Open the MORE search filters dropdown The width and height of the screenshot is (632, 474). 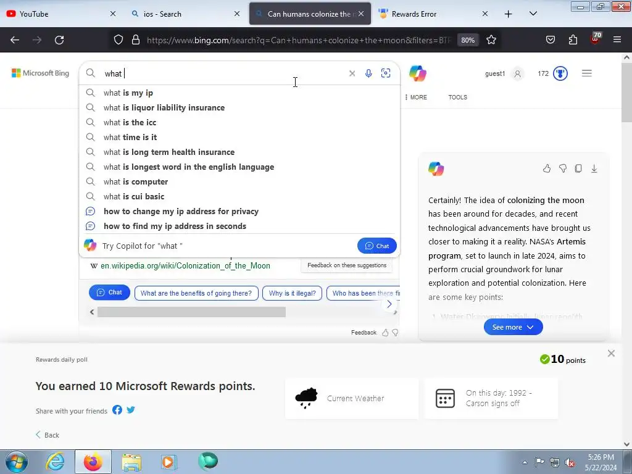tap(416, 97)
